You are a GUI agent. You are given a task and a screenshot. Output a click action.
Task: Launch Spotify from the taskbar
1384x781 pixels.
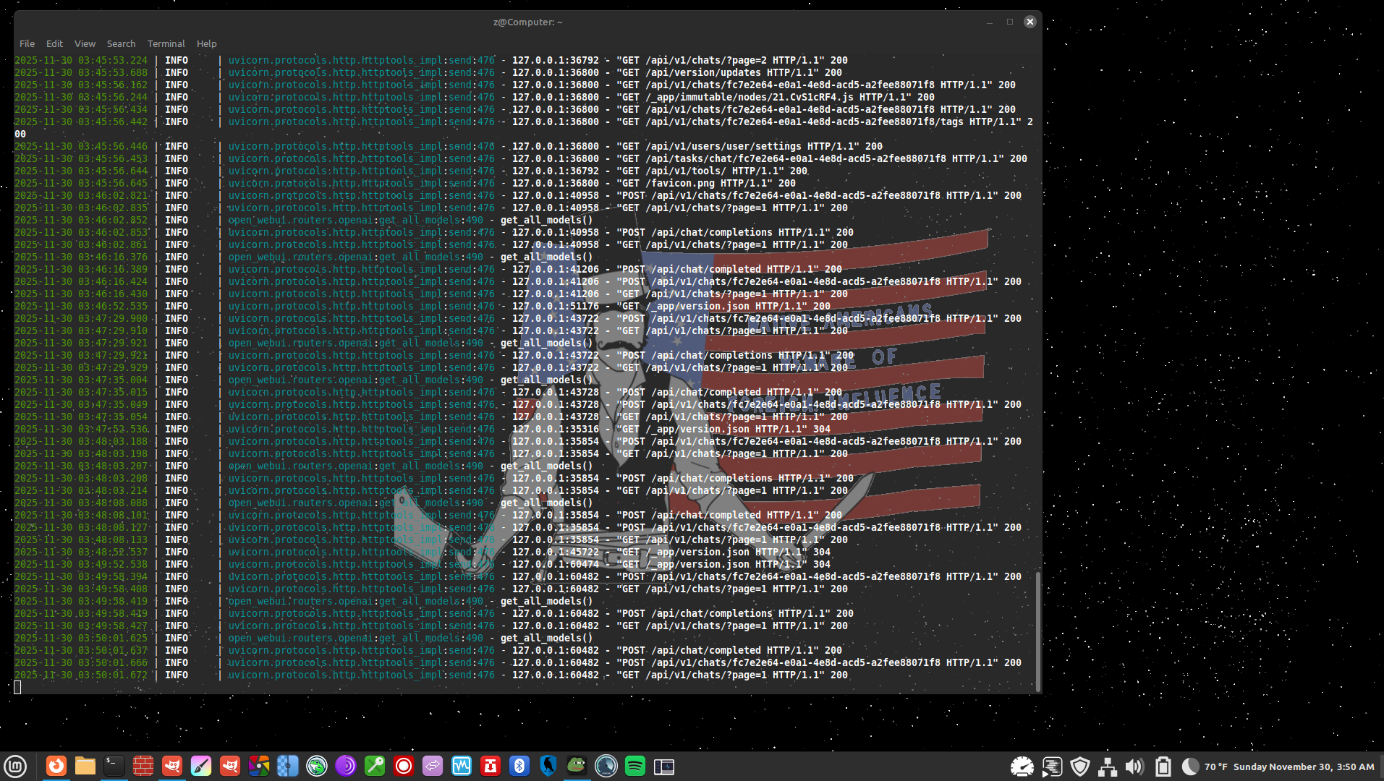635,766
